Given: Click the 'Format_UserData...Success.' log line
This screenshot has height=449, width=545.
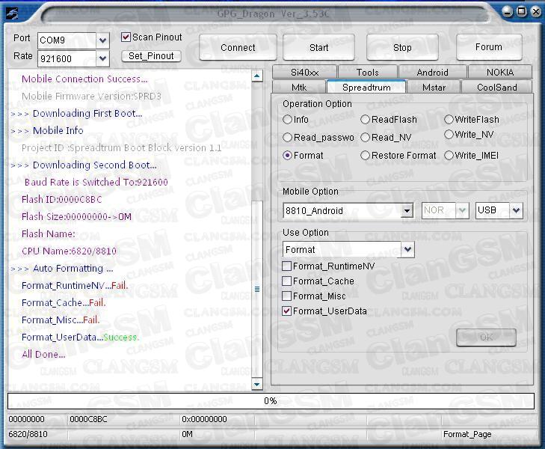Looking at the screenshot, I should tap(80, 337).
